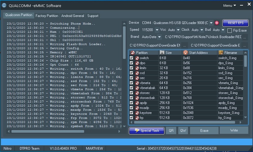
Task: Click the storsec partition row icon
Action: pyautogui.click(x=137, y=93)
